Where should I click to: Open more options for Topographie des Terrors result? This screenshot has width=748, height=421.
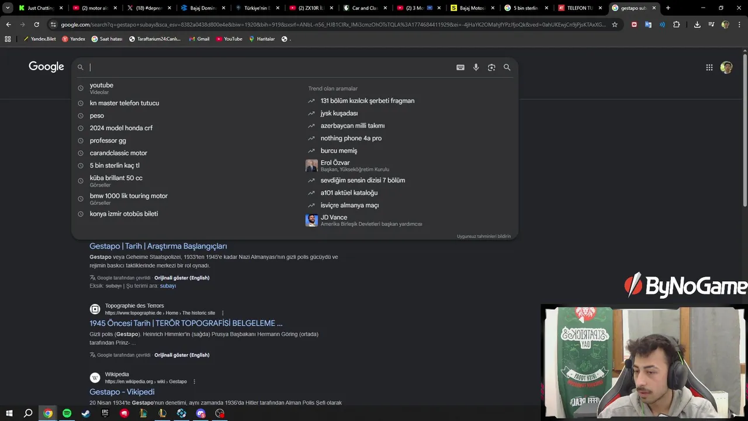coord(223,313)
